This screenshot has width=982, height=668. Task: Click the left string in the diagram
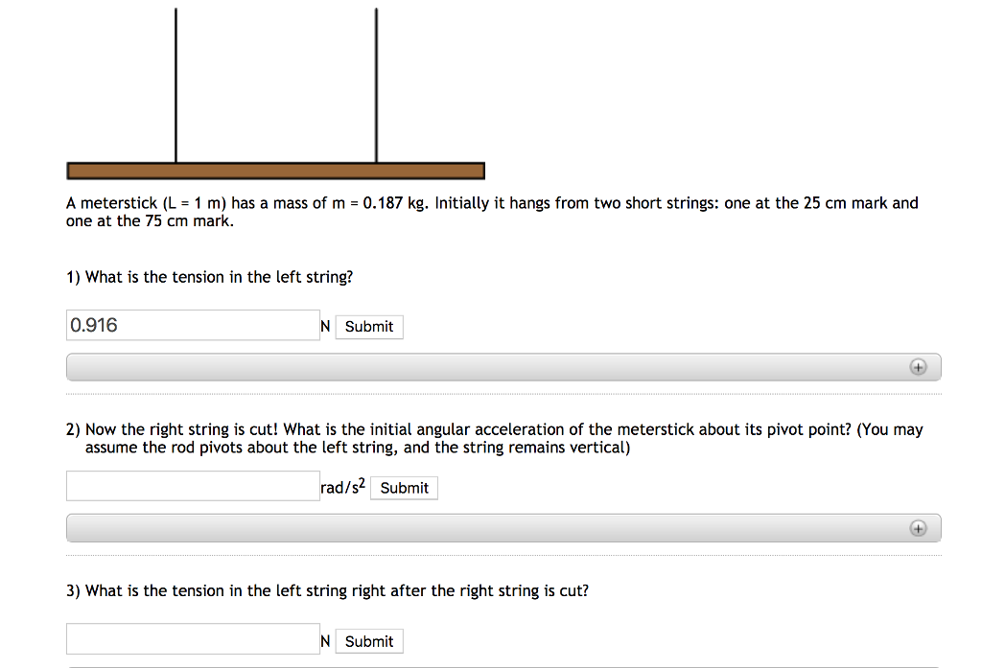coord(175,86)
